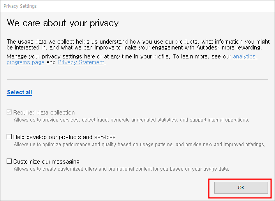Click the grayed Required data collection checkbox

tap(9, 112)
